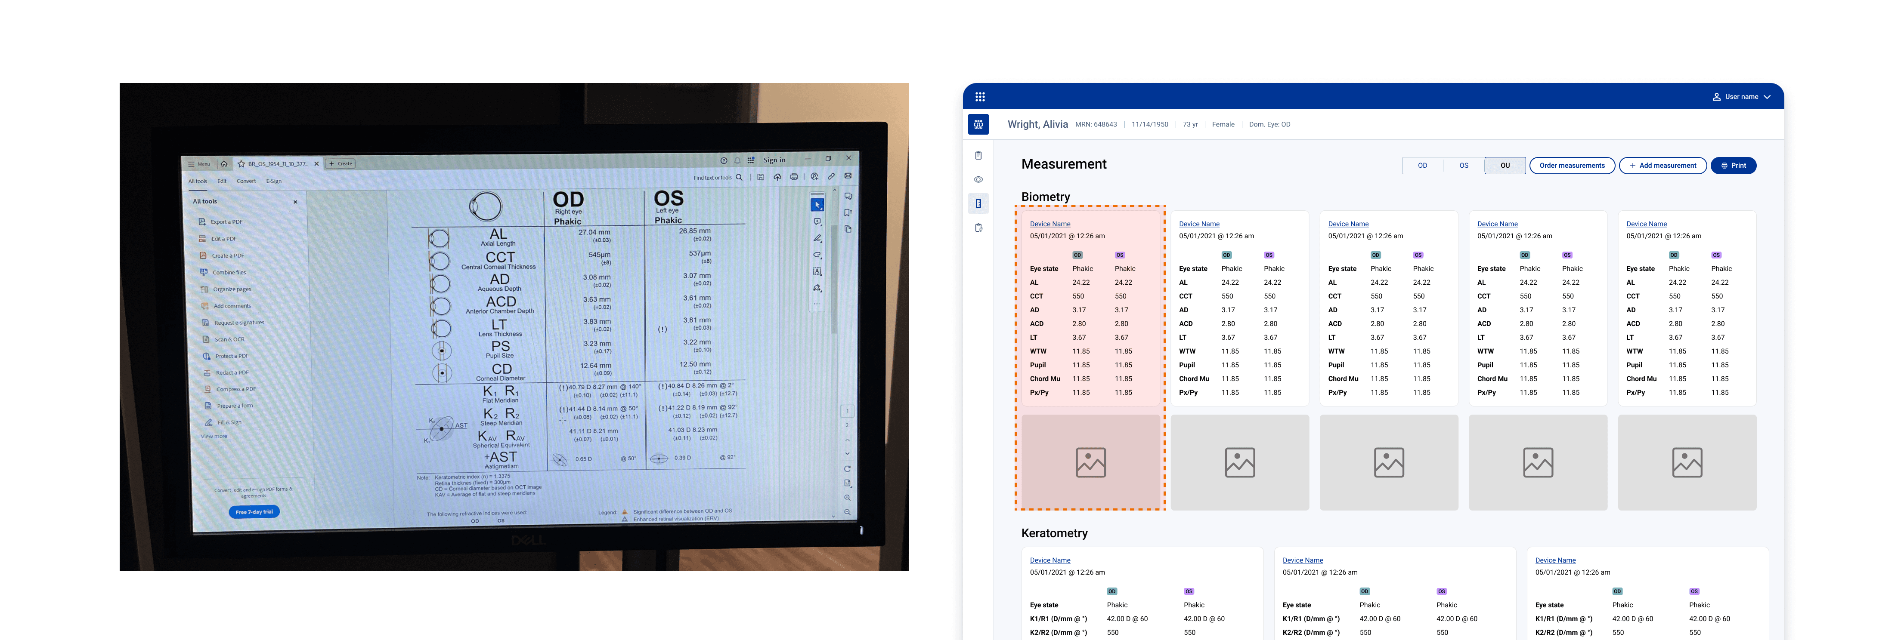The height and width of the screenshot is (640, 1904).
Task: Open the clipboard refresh sidebar icon
Action: (978, 228)
